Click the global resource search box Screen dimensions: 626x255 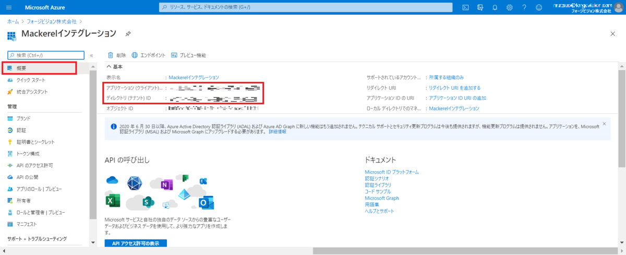pos(305,7)
